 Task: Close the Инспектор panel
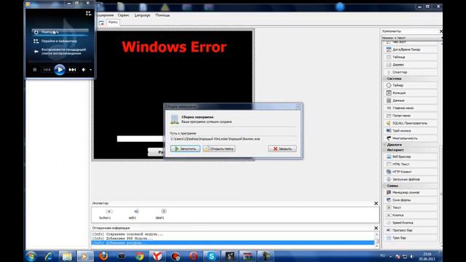pyautogui.click(x=376, y=203)
